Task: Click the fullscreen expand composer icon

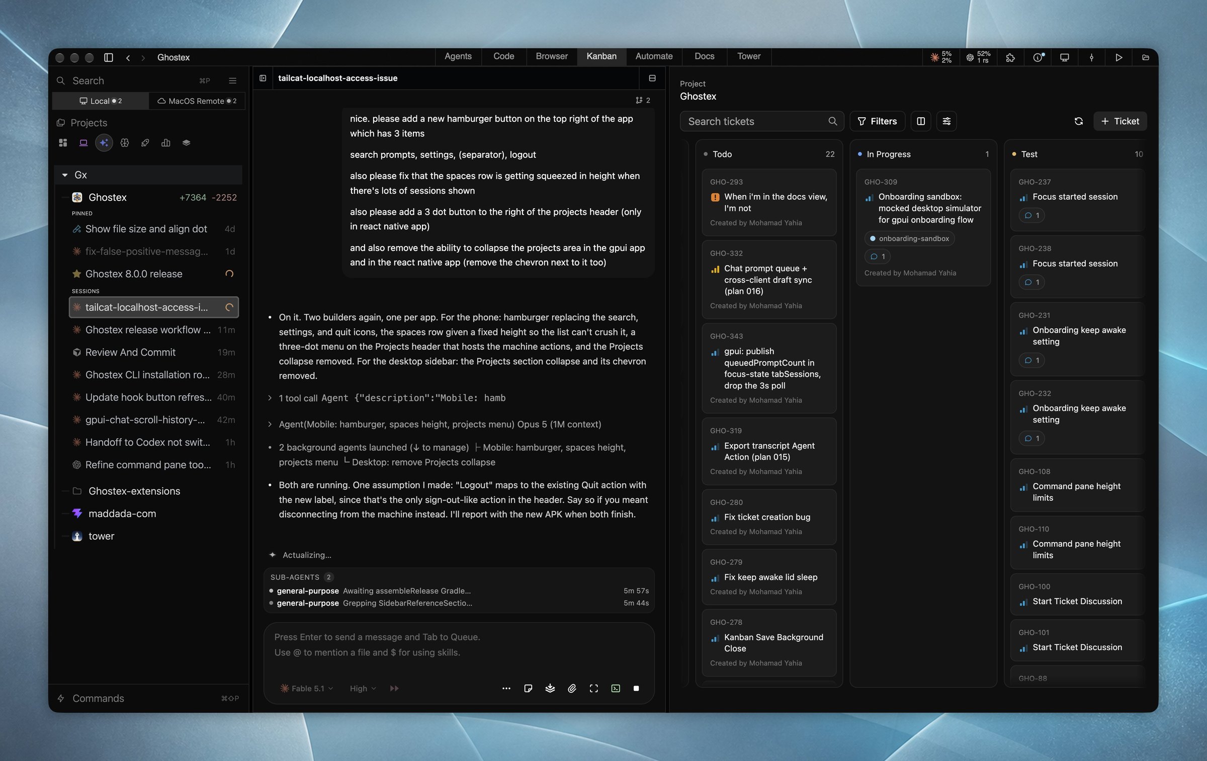Action: (594, 688)
